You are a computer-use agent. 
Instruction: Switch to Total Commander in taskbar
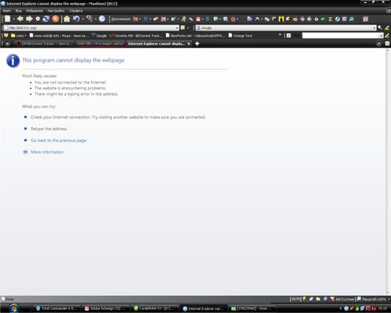click(x=57, y=308)
